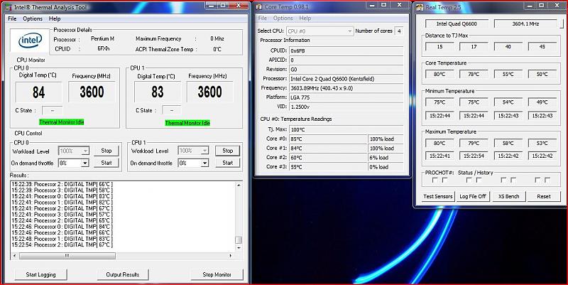Toggle the last PROCHOT# history checkbox
This screenshot has height=285, width=568.
point(547,181)
